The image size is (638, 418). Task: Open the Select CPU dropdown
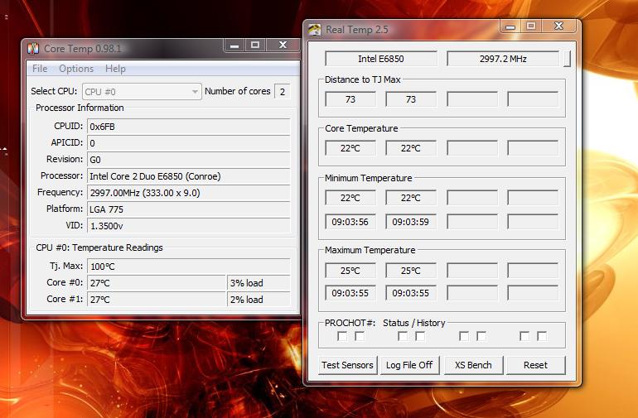pos(142,92)
